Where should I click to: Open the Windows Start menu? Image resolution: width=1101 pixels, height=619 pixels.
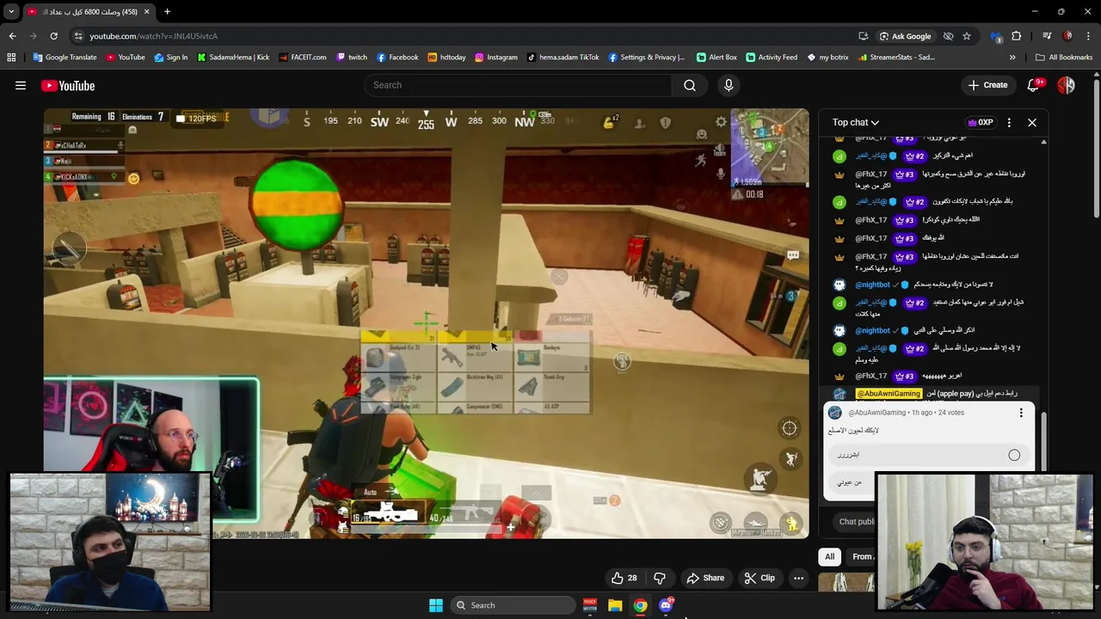(x=436, y=605)
